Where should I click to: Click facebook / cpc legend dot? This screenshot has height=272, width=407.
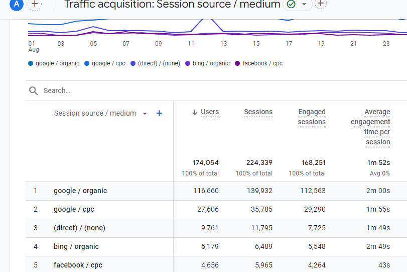coord(237,63)
